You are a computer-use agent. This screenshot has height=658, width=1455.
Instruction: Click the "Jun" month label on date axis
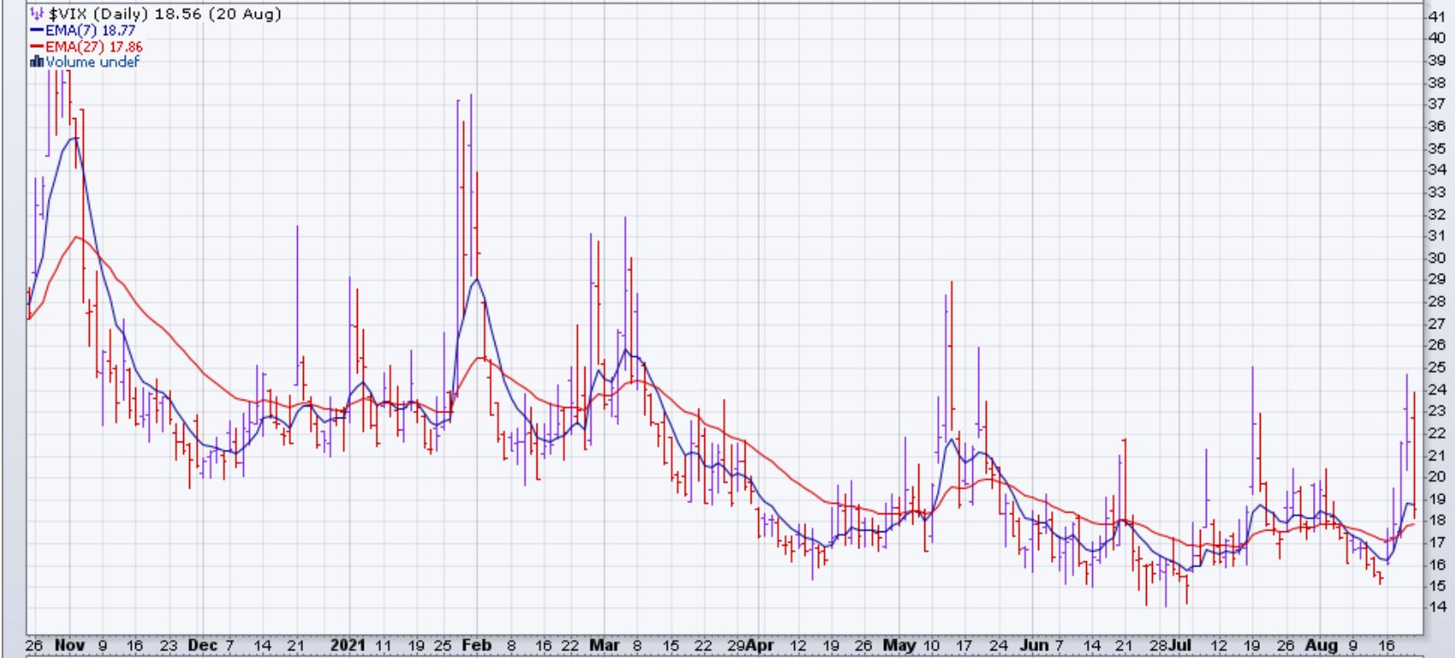(1033, 644)
